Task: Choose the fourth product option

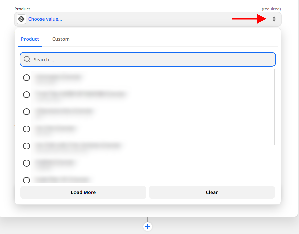Action: [x=27, y=129]
